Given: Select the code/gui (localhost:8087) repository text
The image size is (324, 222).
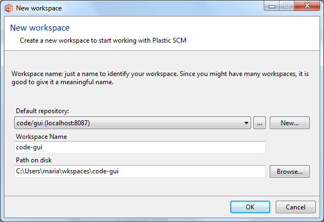Looking at the screenshot, I should point(53,123).
